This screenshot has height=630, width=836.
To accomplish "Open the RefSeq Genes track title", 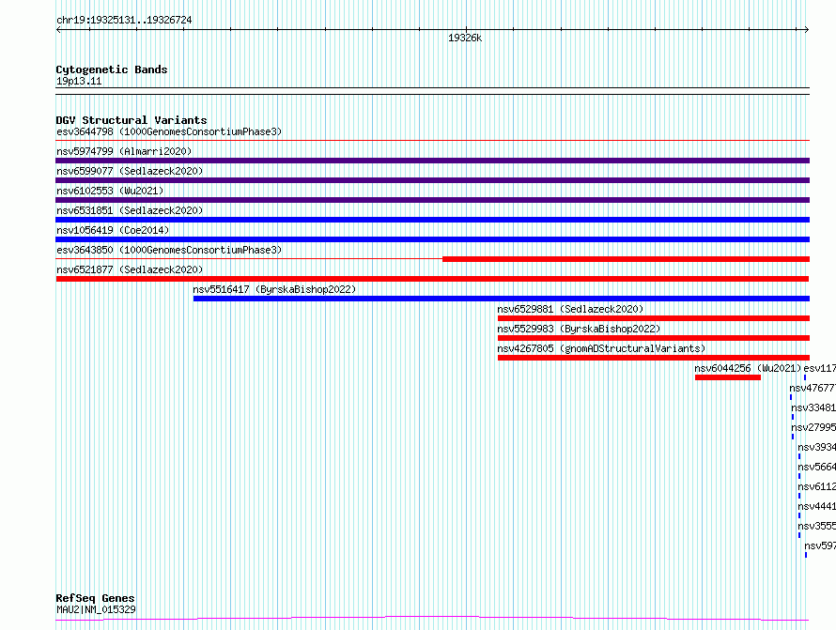I will click(x=95, y=598).
